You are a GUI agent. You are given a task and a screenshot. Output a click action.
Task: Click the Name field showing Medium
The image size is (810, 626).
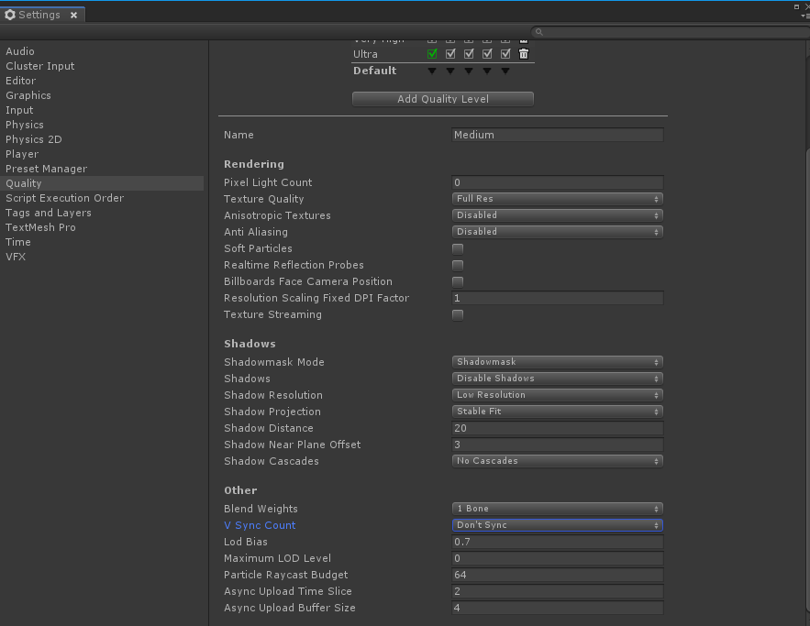(x=558, y=135)
